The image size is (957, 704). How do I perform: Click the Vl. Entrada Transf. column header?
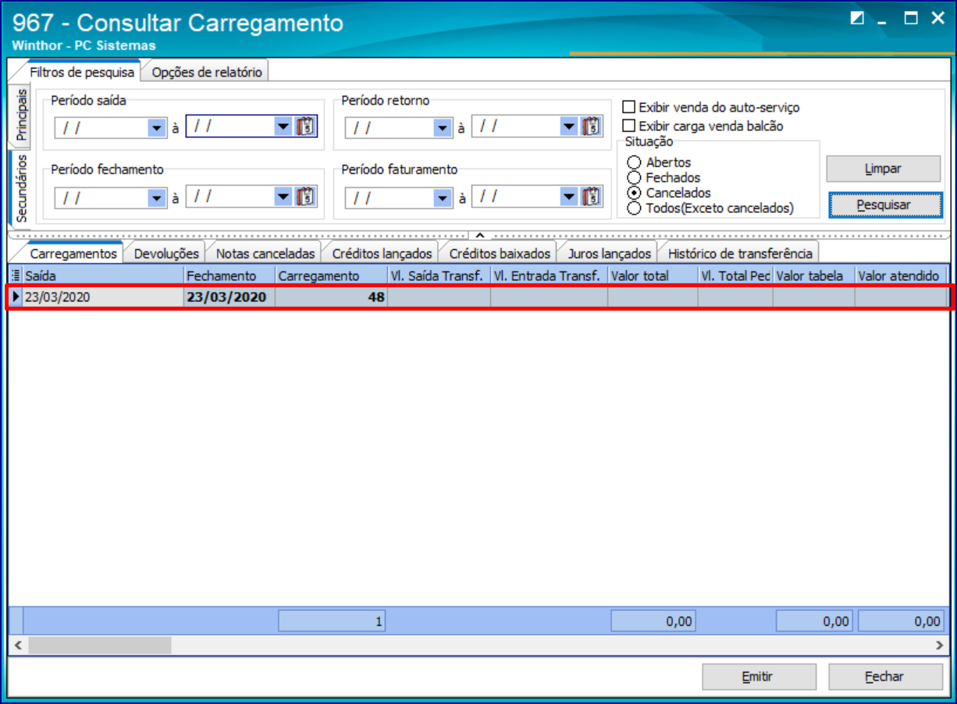[x=549, y=276]
